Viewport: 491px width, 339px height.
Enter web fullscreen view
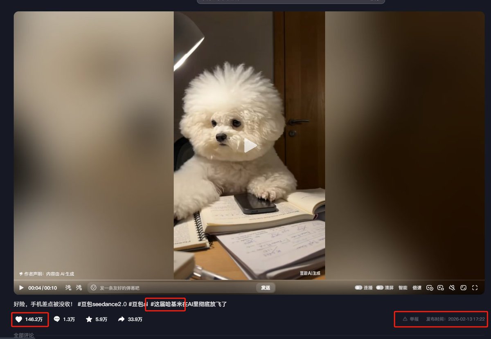tap(464, 288)
